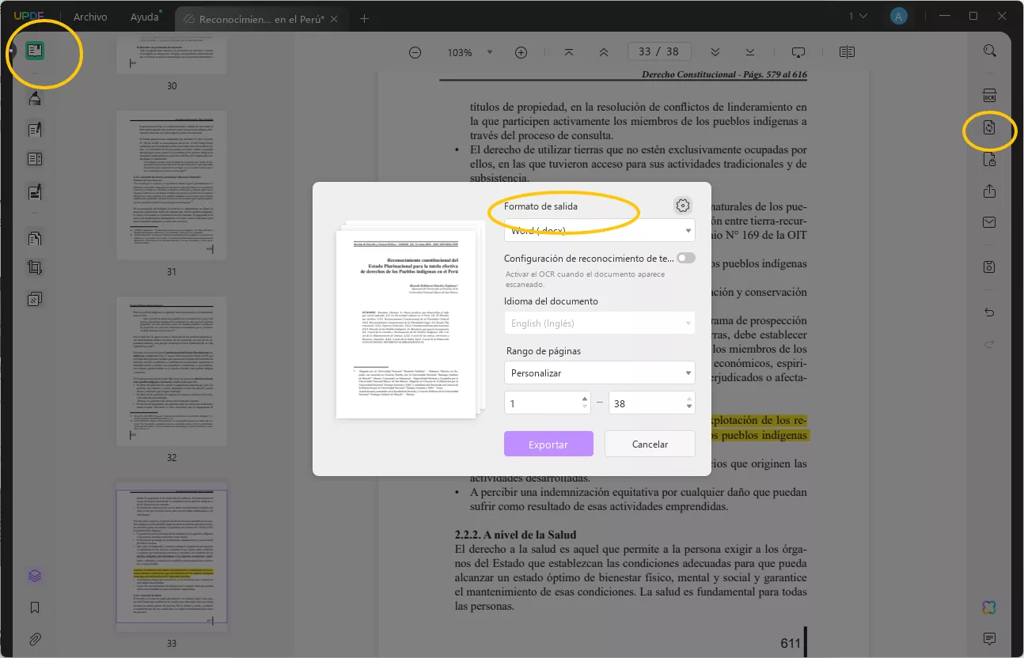Viewport: 1024px width, 658px height.
Task: Open the Fill and Sign tool icon
Action: pos(35,191)
